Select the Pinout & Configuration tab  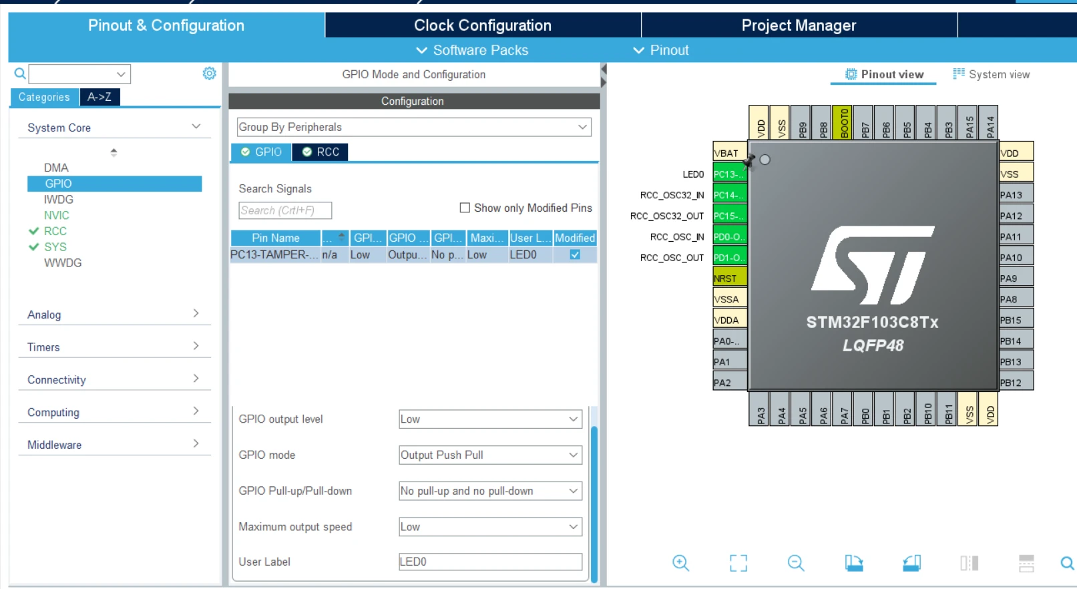click(166, 25)
